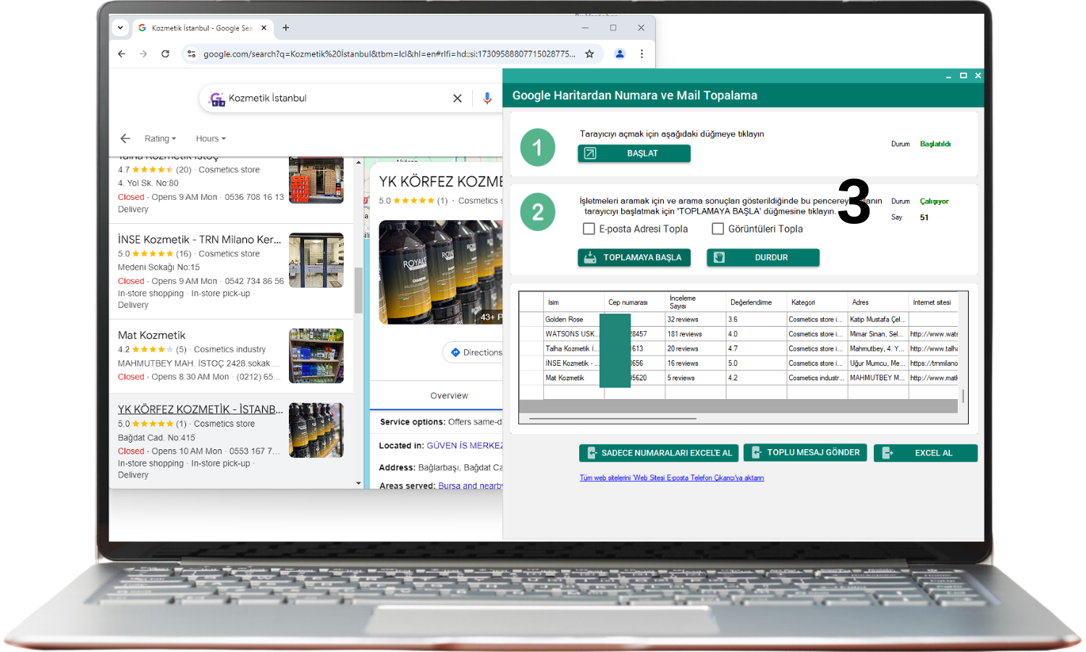Viewport: 1086px width, 652px height.
Task: Open the Chrome profile avatar
Action: [620, 54]
